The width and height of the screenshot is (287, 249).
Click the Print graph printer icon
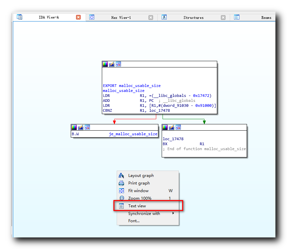tap(121, 183)
